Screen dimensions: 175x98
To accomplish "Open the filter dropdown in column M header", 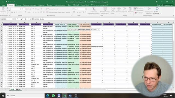I will click(x=162, y=24).
